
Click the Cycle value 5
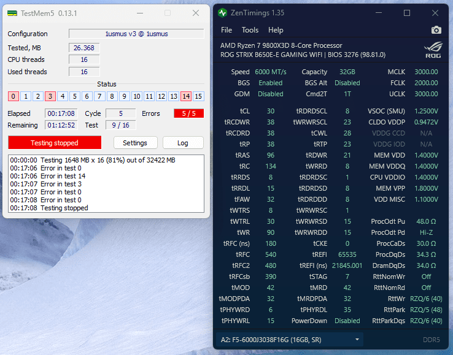(x=121, y=113)
